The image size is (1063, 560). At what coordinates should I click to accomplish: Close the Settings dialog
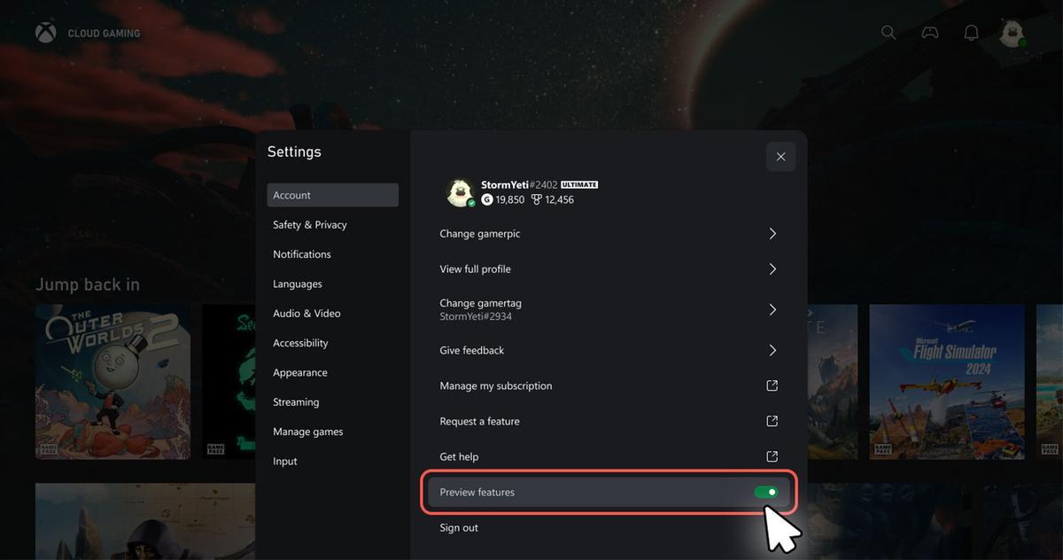click(x=780, y=157)
